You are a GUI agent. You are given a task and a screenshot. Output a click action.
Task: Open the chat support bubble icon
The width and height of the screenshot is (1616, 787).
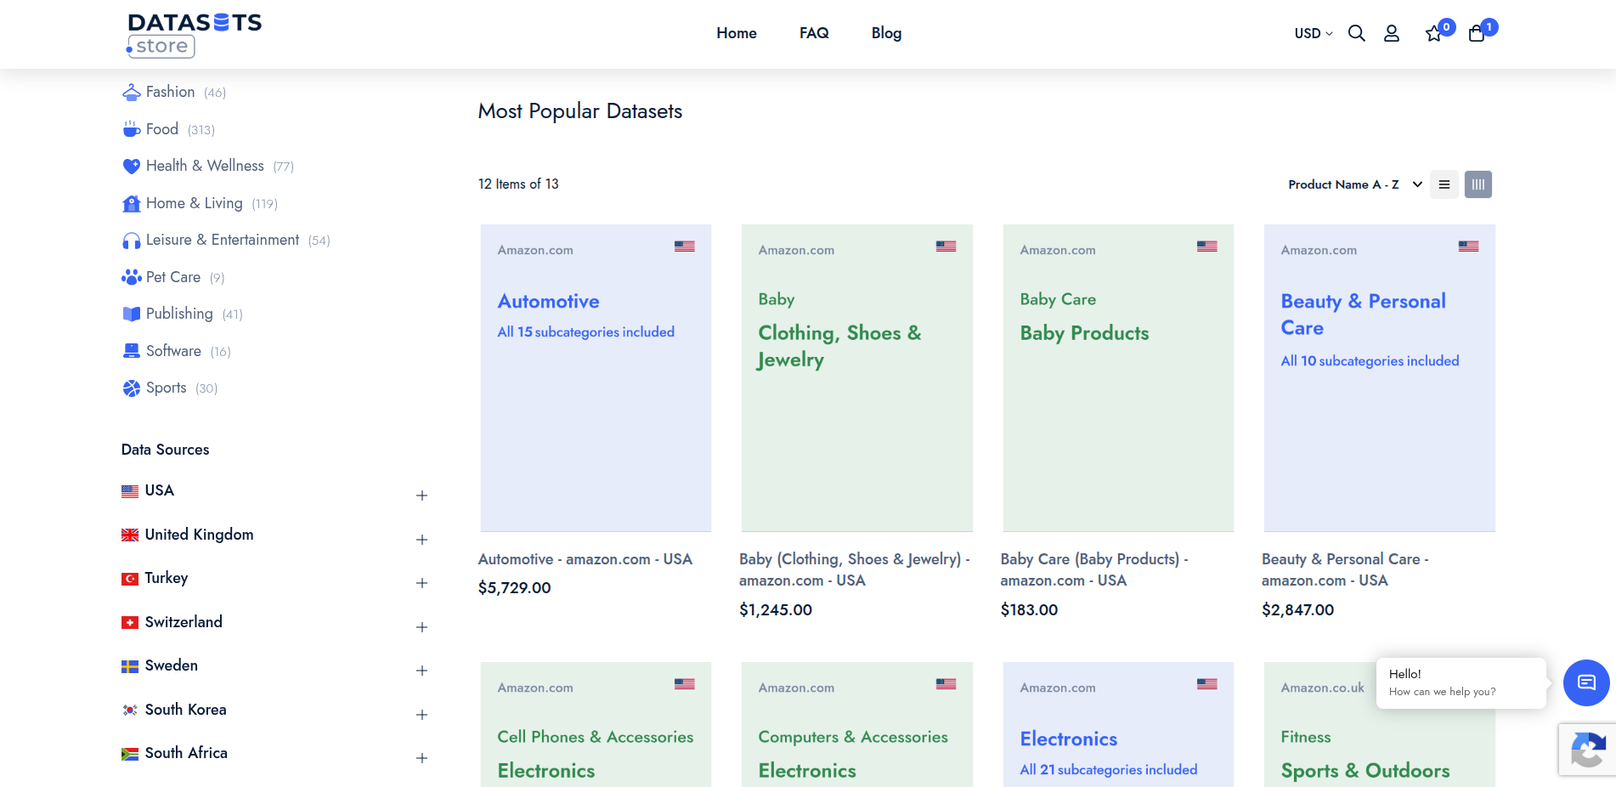click(1586, 682)
